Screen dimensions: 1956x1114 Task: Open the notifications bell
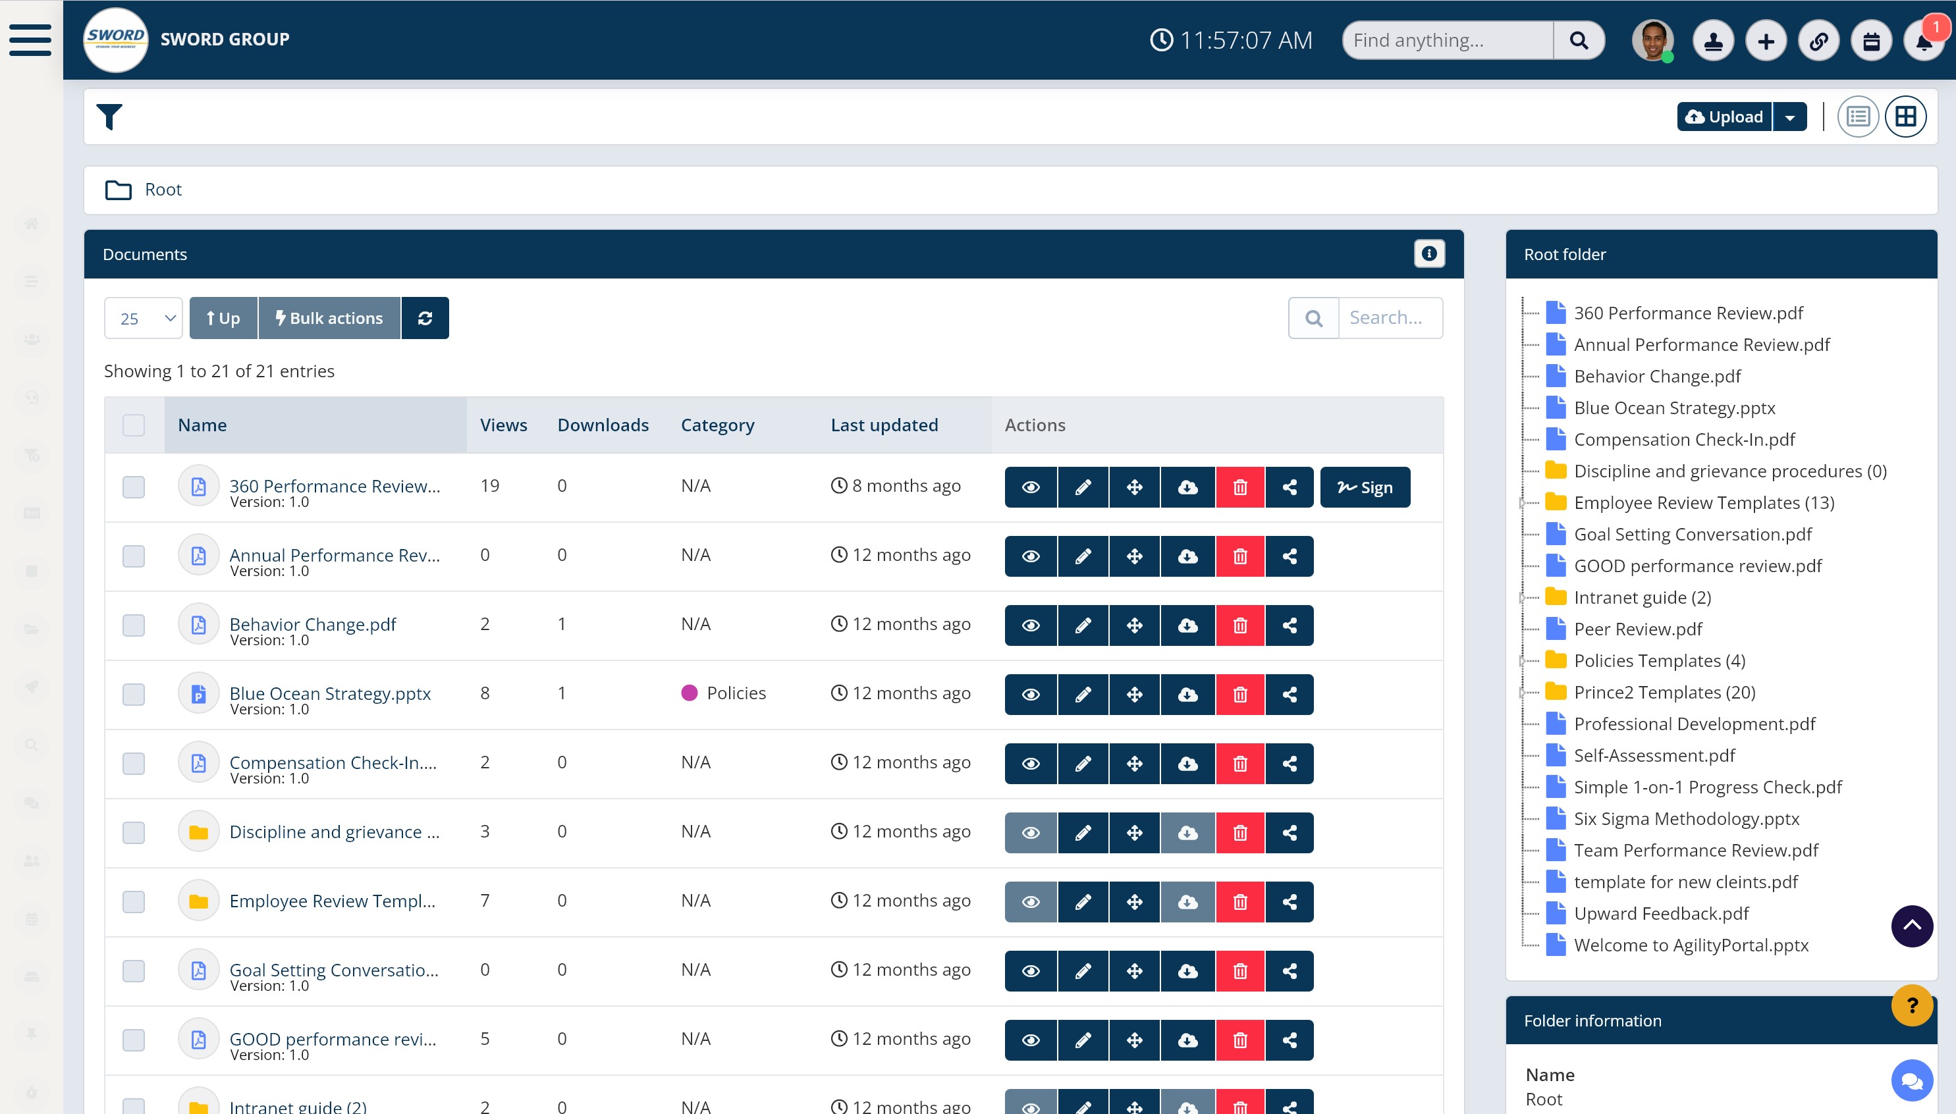coord(1924,41)
